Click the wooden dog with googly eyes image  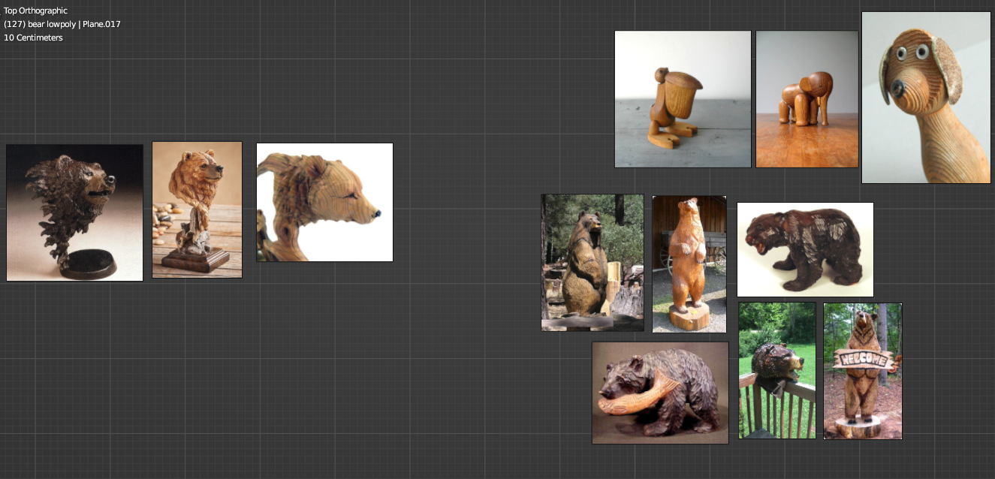pos(926,98)
